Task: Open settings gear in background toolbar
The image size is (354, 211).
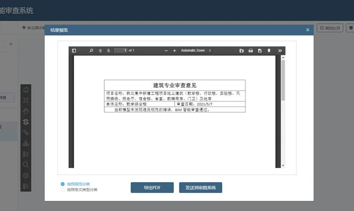Action: (26, 175)
